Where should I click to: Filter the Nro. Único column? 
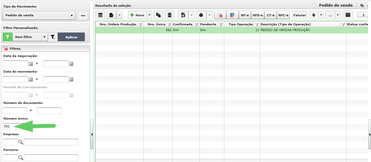tap(169, 24)
